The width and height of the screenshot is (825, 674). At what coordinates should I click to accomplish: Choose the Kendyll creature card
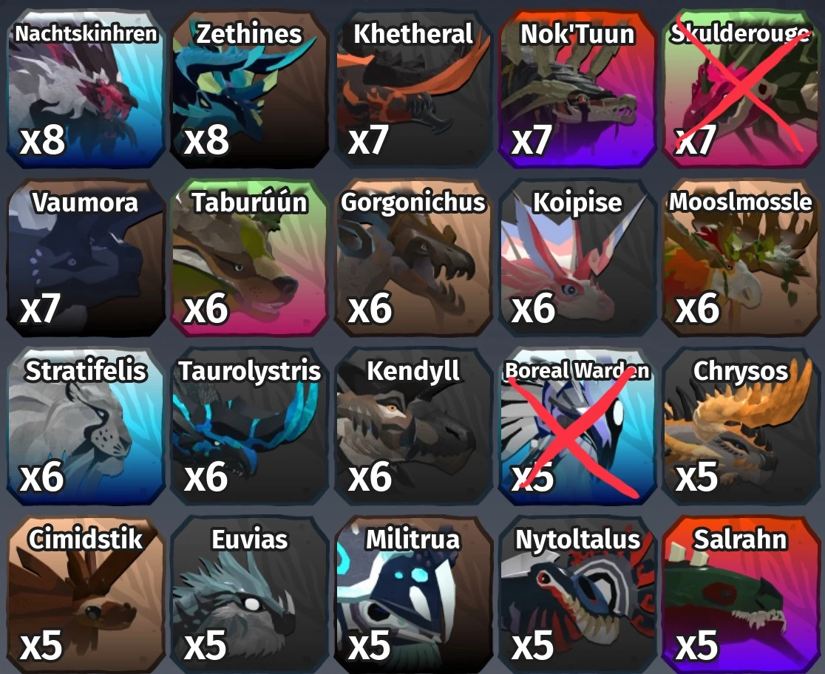coord(413,426)
